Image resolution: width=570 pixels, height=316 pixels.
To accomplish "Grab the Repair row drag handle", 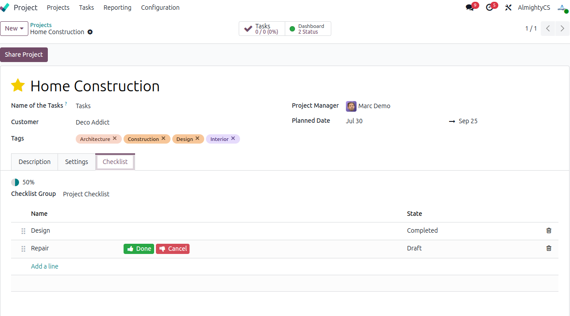I will click(x=23, y=249).
